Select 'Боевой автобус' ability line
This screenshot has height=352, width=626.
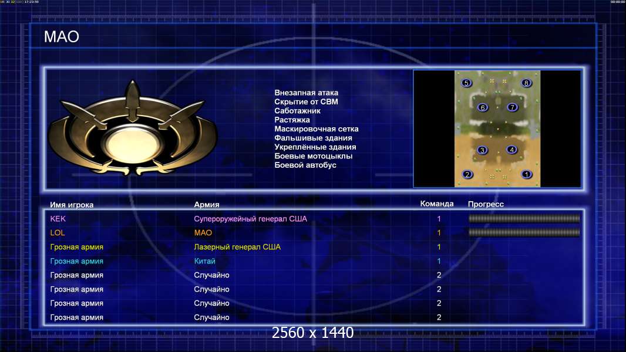(305, 165)
